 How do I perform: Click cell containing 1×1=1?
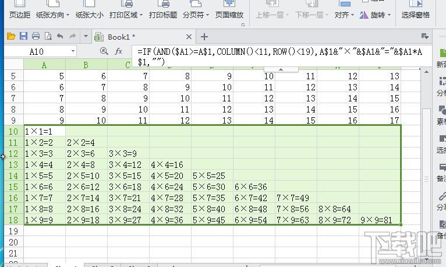click(x=45, y=132)
